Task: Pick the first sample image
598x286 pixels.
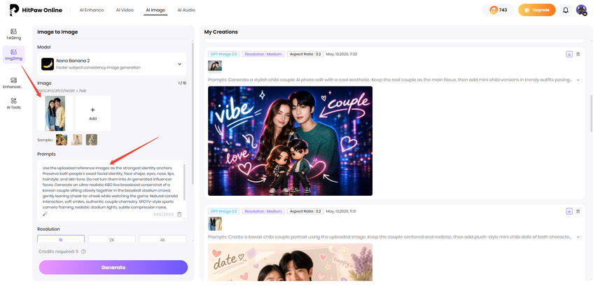Action: [x=62, y=140]
